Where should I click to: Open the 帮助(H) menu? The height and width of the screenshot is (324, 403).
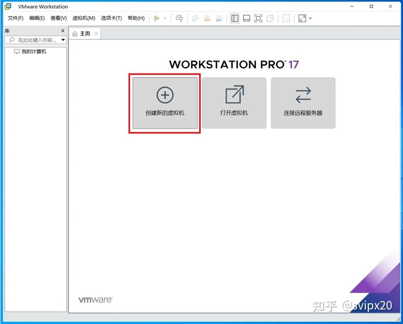[x=136, y=18]
